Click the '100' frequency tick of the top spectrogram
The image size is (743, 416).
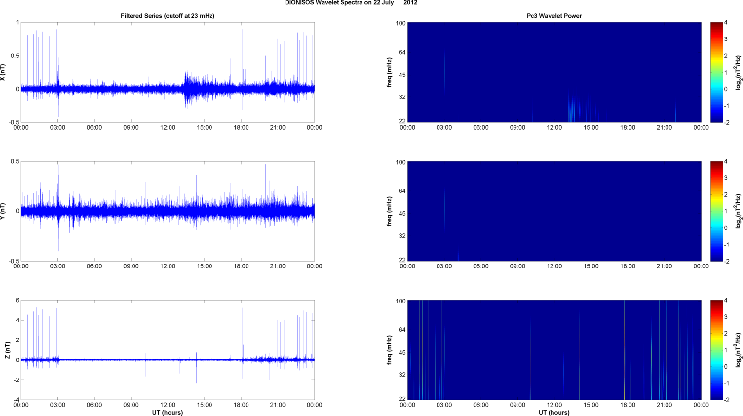tap(400, 23)
